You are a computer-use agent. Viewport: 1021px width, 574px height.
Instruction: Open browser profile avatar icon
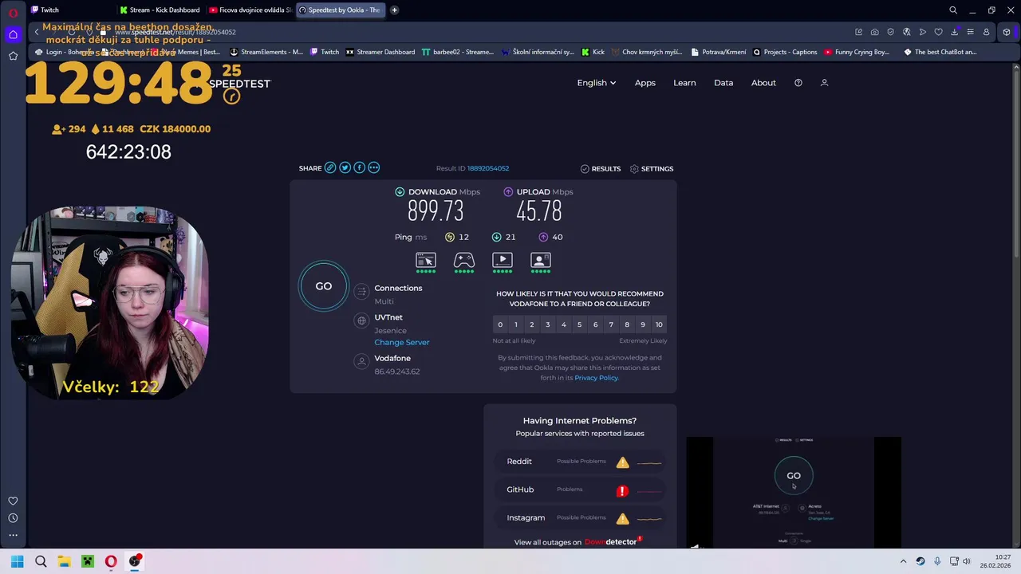(x=986, y=32)
